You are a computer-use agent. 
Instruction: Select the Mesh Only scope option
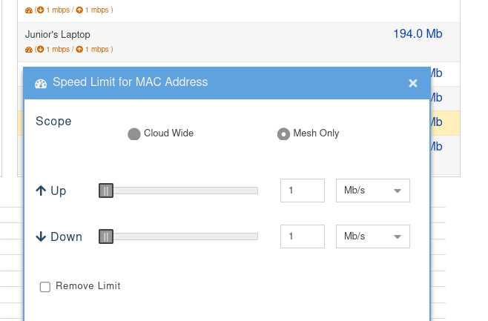(283, 134)
